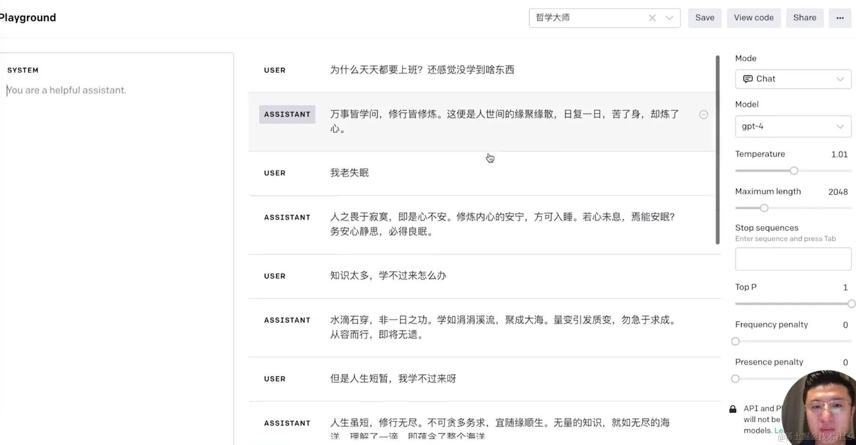Remove the first assistant message
The height and width of the screenshot is (445, 856).
click(x=703, y=114)
